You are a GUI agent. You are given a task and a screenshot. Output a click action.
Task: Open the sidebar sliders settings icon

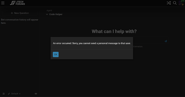pyautogui.click(x=4, y=94)
